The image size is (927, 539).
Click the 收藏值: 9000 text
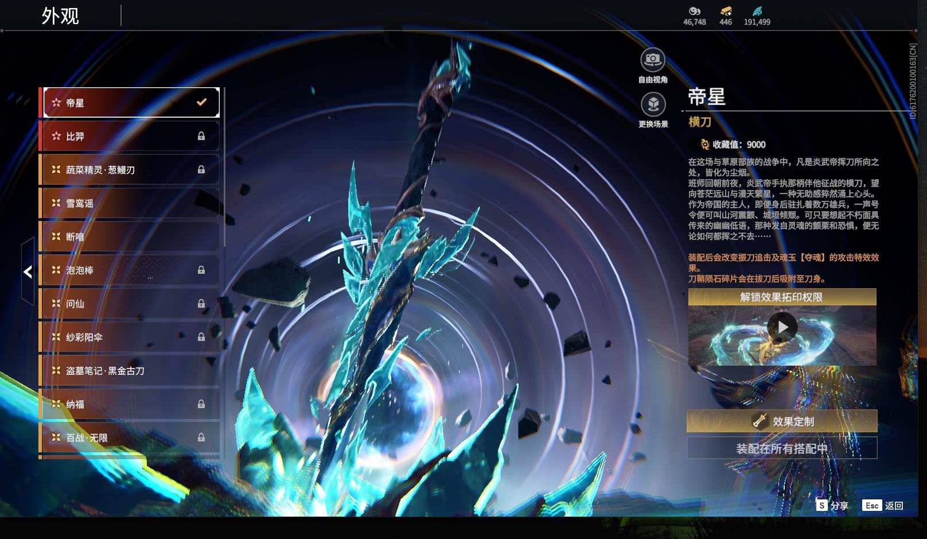[x=739, y=145]
